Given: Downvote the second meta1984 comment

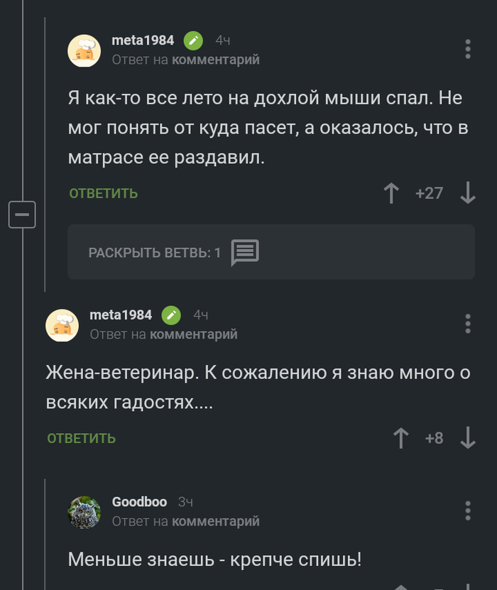Looking at the screenshot, I should click(x=468, y=438).
